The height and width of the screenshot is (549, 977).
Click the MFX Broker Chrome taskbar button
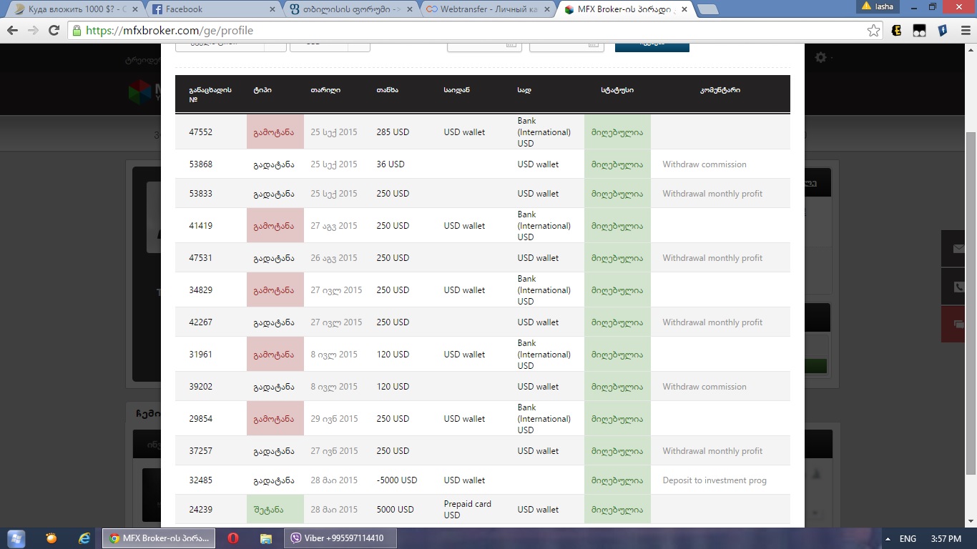click(x=157, y=538)
